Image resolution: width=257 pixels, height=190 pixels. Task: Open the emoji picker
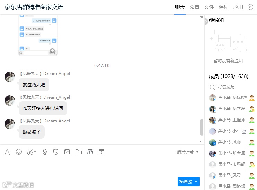19,152
